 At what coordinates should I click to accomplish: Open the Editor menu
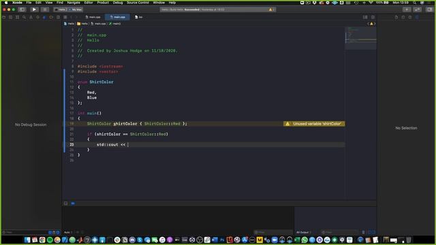click(x=89, y=3)
